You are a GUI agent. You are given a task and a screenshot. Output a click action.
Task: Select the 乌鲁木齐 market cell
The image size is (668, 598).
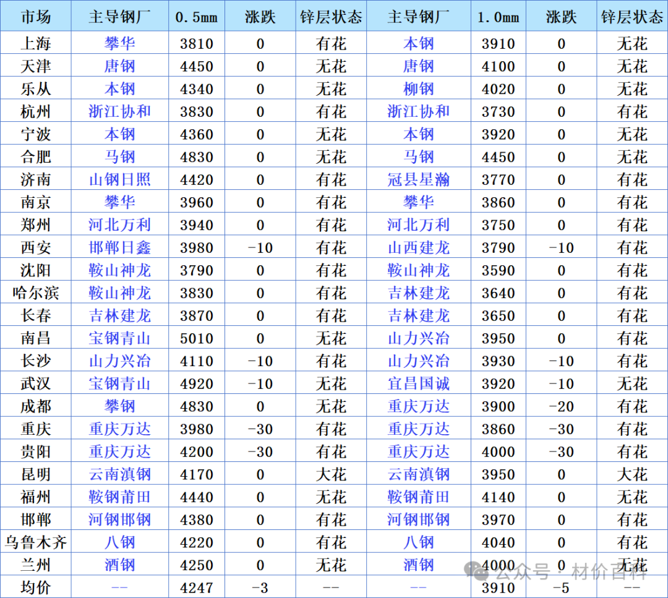pyautogui.click(x=36, y=542)
